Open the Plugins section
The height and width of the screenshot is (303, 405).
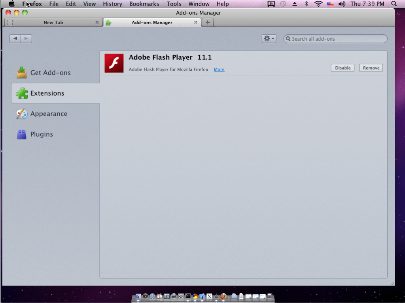tap(42, 134)
